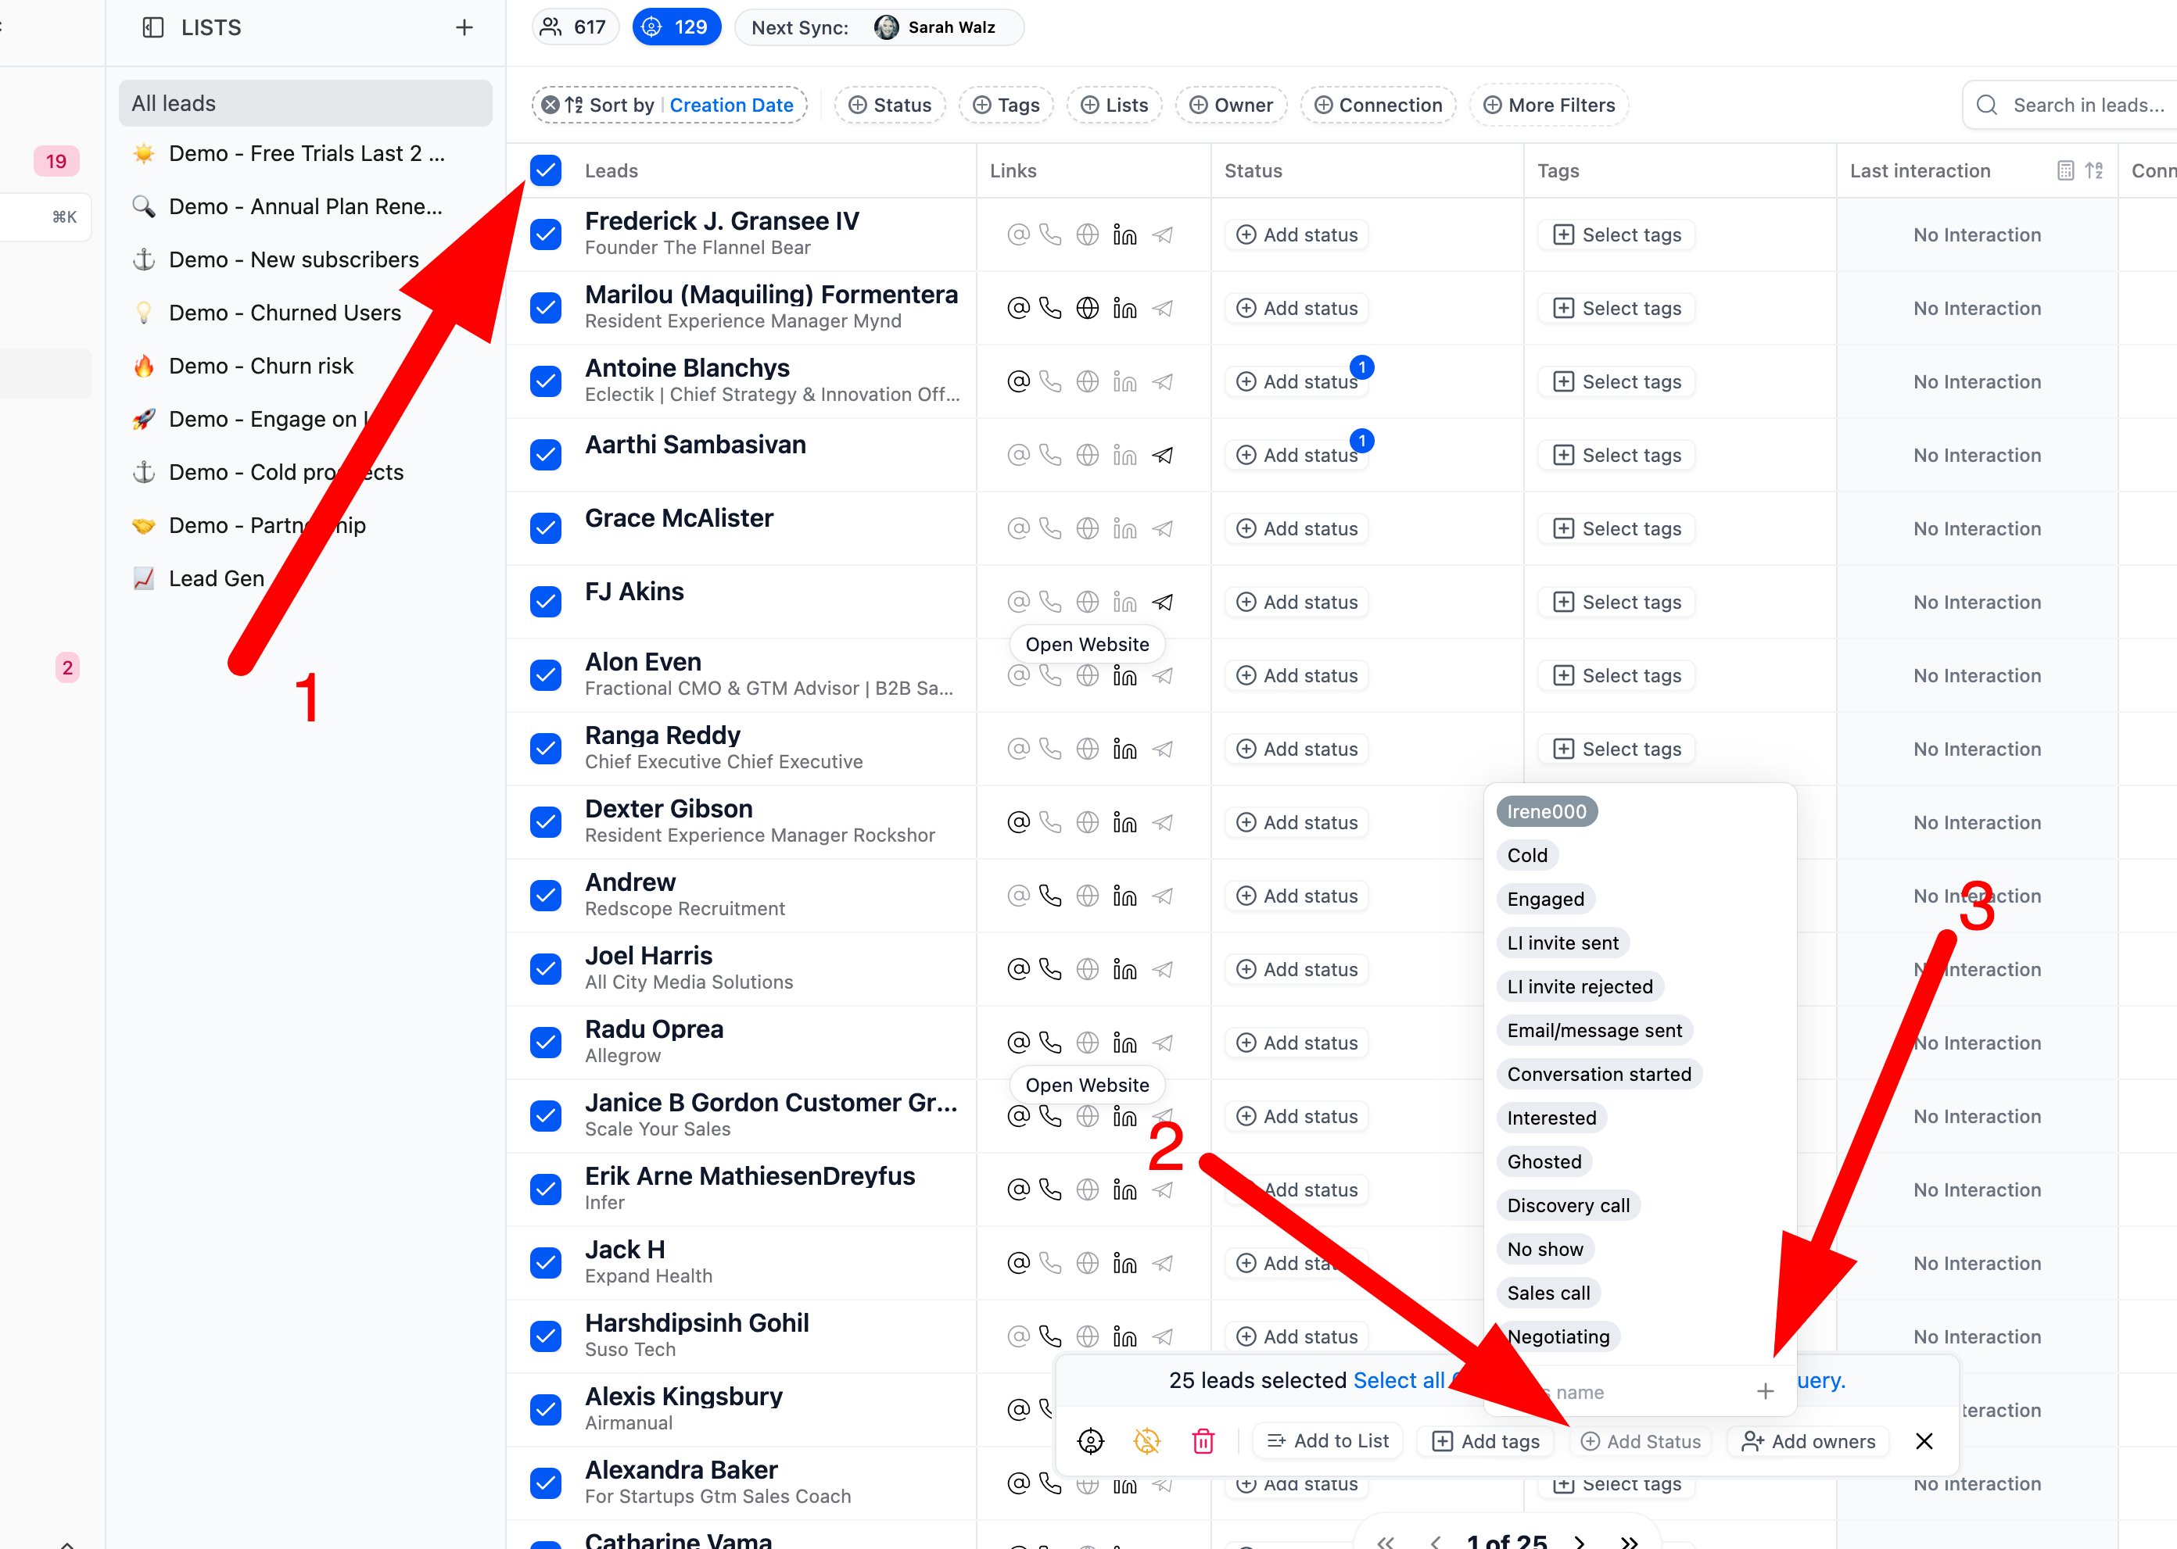Click phone icon for Joel Harris
Image resolution: width=2177 pixels, height=1549 pixels.
coord(1050,969)
